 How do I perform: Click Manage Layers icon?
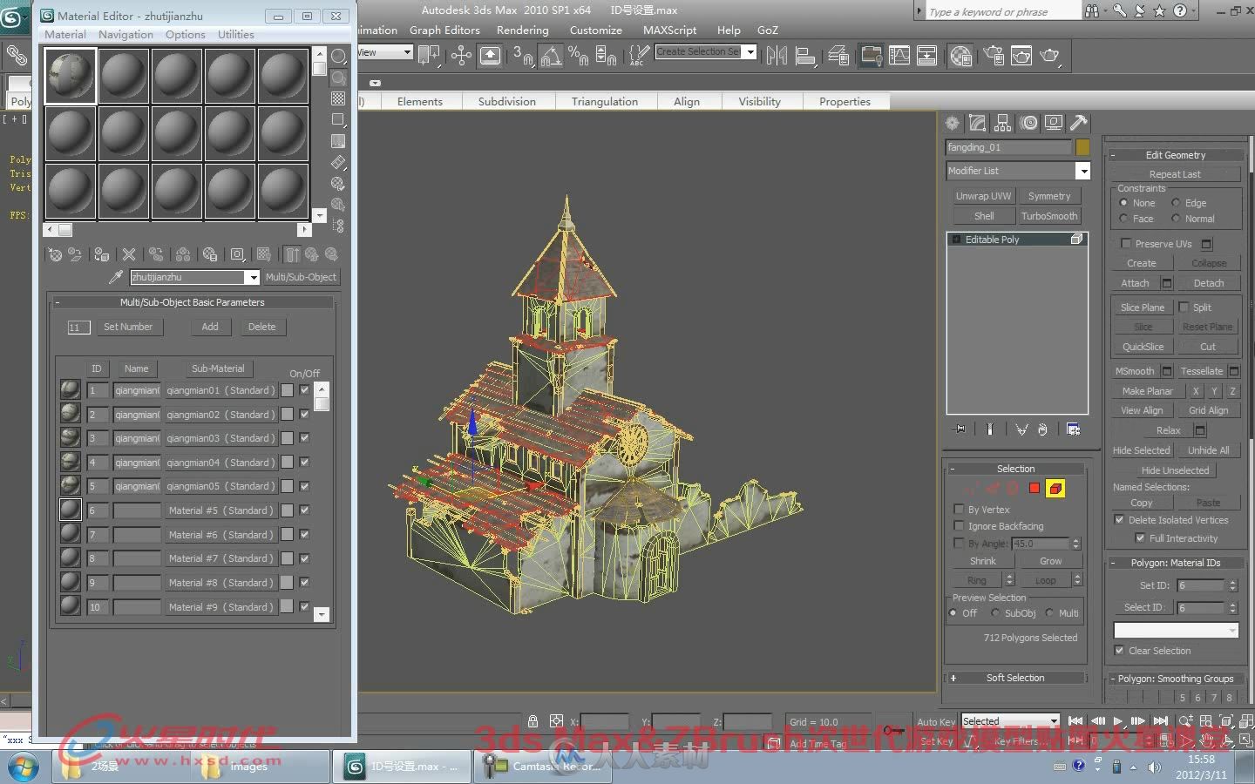[838, 56]
